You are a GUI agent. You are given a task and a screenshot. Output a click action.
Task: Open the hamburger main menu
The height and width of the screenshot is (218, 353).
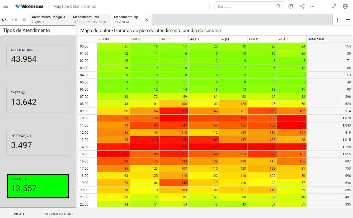point(6,6)
